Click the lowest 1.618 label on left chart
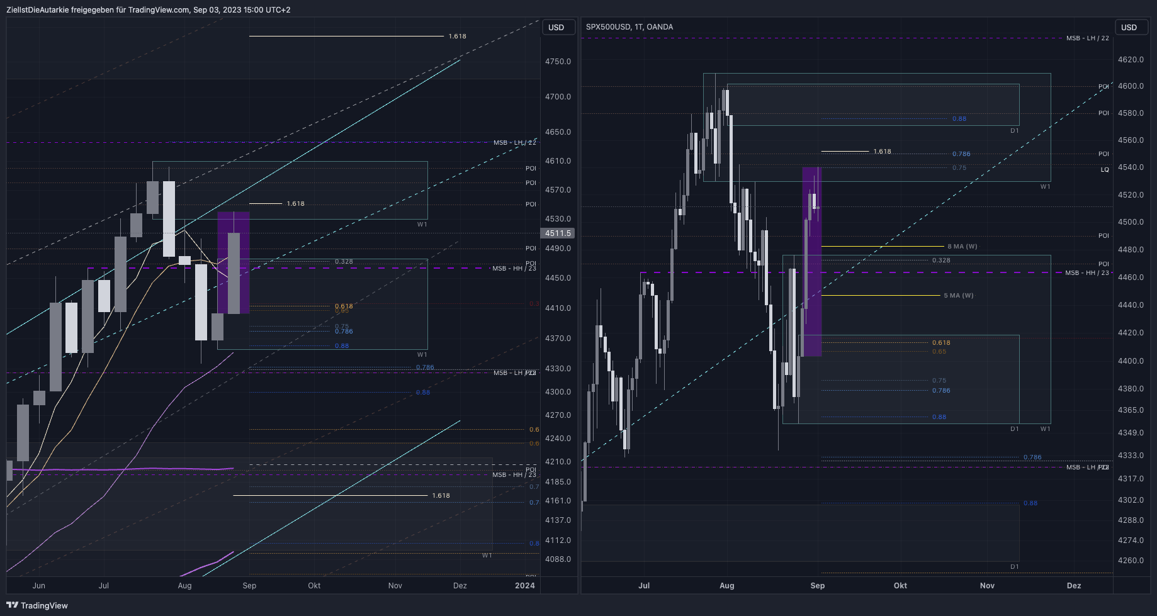The height and width of the screenshot is (616, 1157). coord(441,496)
